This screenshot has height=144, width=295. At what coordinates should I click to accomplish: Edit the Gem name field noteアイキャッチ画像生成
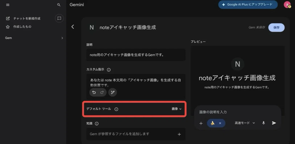click(x=128, y=28)
